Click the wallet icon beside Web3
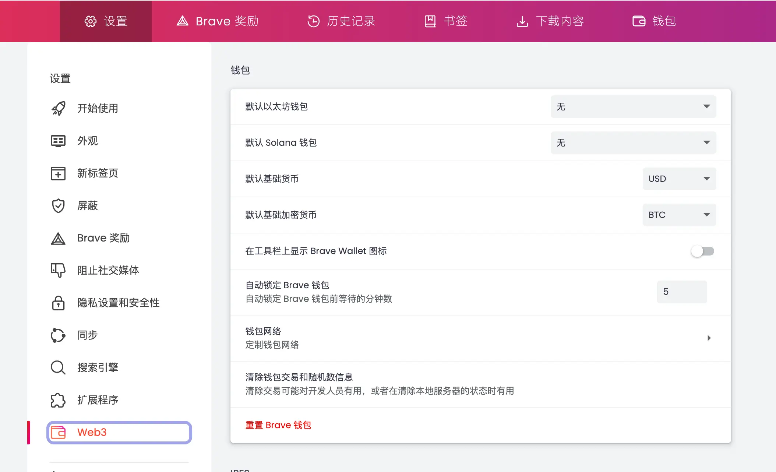This screenshot has height=472, width=776. (58, 432)
